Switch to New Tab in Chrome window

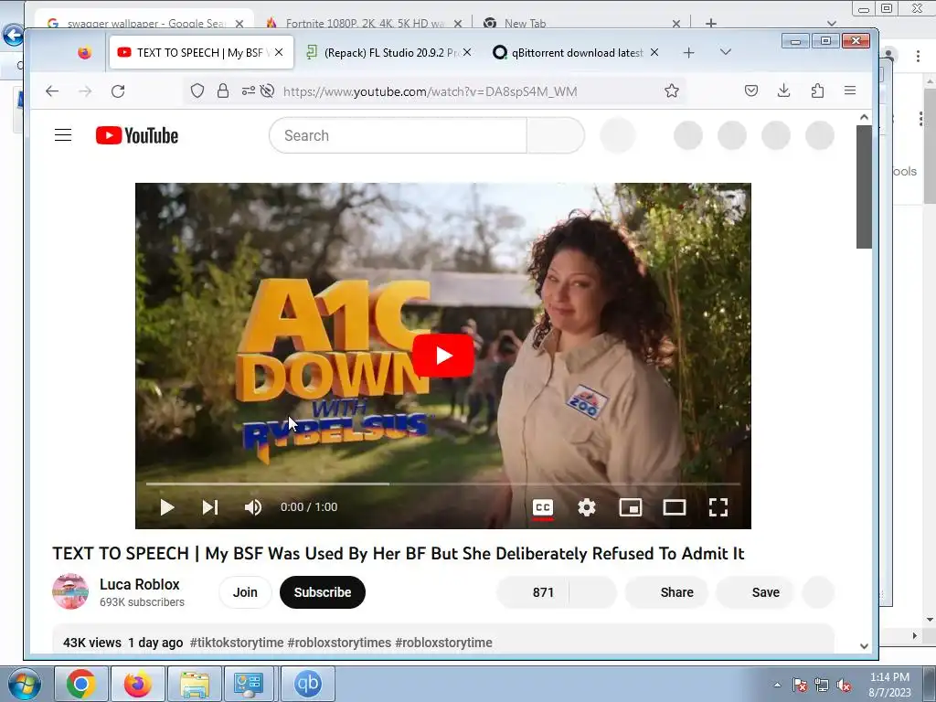coord(582,23)
